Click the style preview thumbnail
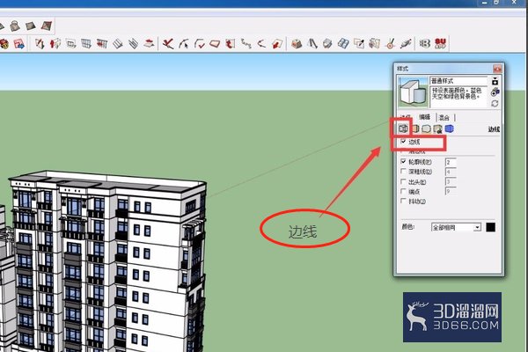 click(414, 92)
